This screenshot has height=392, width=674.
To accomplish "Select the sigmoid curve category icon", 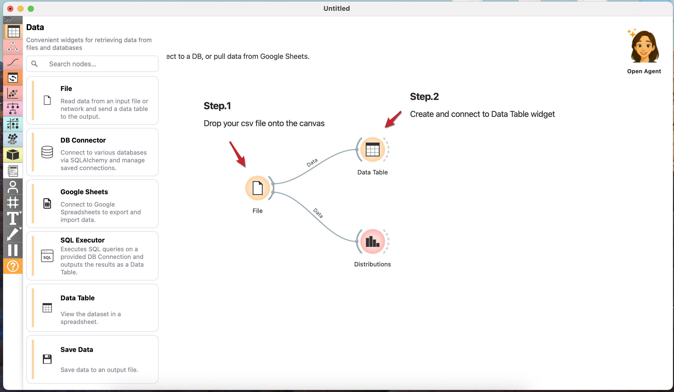I will pyautogui.click(x=13, y=62).
